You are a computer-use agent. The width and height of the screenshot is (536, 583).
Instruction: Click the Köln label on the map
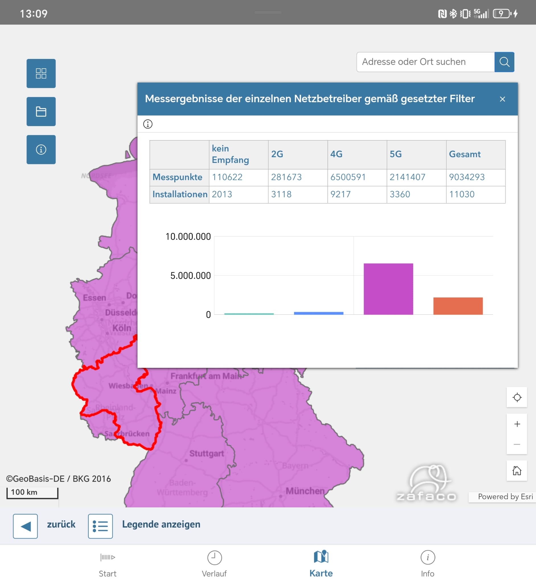pos(122,328)
